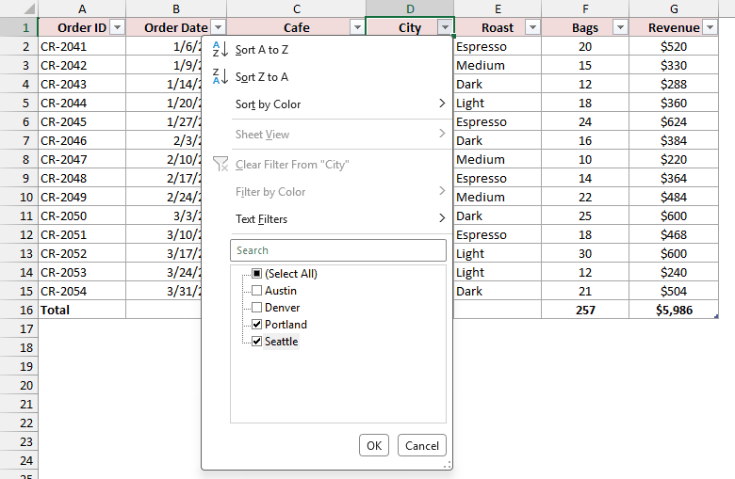Open the Roast filter dropdown
Image resolution: width=735 pixels, height=479 pixels.
[x=533, y=27]
